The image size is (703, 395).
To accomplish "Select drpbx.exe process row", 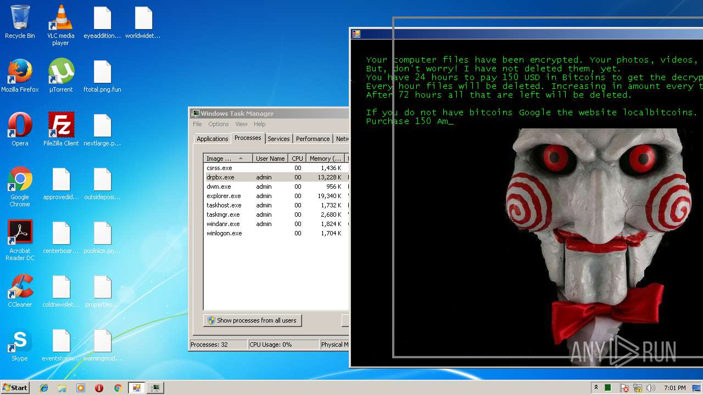I will point(276,177).
